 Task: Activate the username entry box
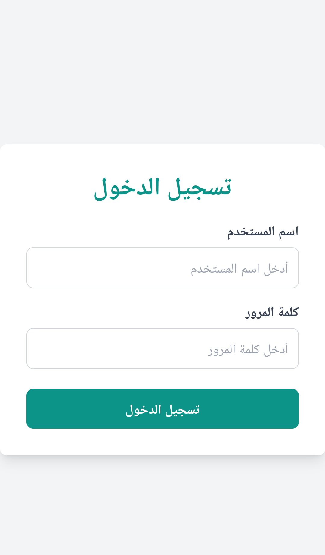[162, 268]
